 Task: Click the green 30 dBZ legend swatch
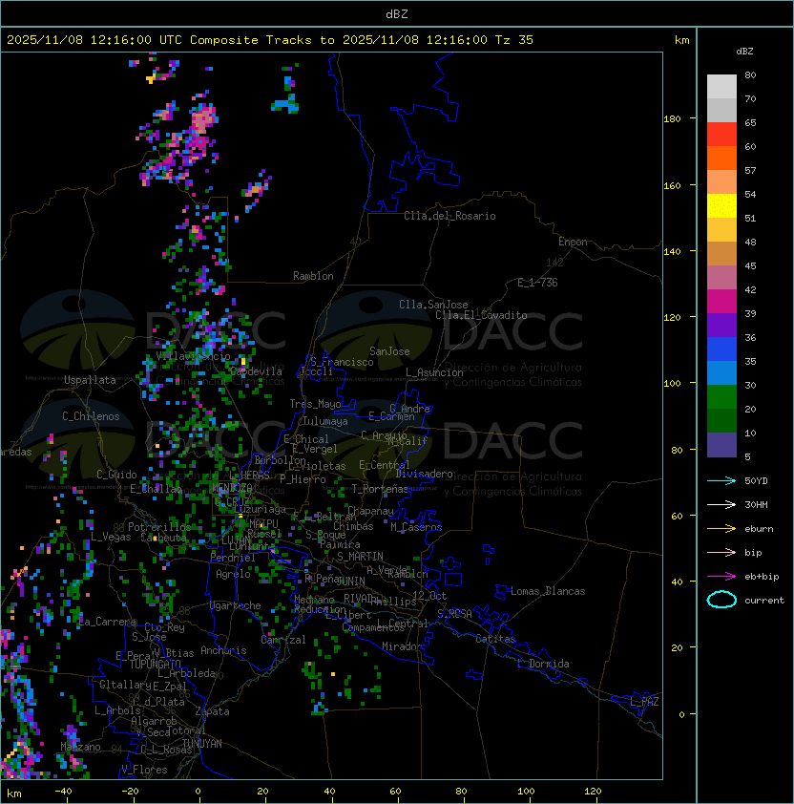(721, 396)
